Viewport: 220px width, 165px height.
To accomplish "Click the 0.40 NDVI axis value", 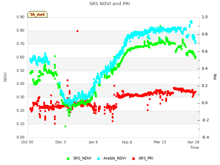I will (21, 84).
